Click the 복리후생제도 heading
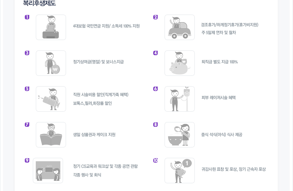 click(x=39, y=3)
